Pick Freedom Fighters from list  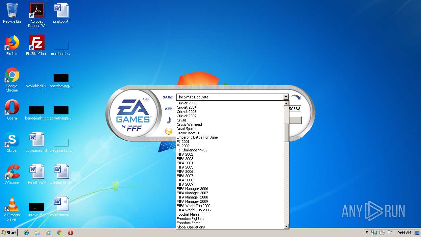tap(190, 219)
